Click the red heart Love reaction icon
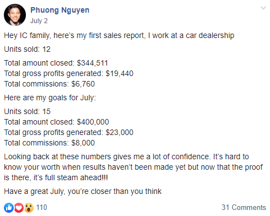The height and width of the screenshot is (216, 270). tap(19, 208)
